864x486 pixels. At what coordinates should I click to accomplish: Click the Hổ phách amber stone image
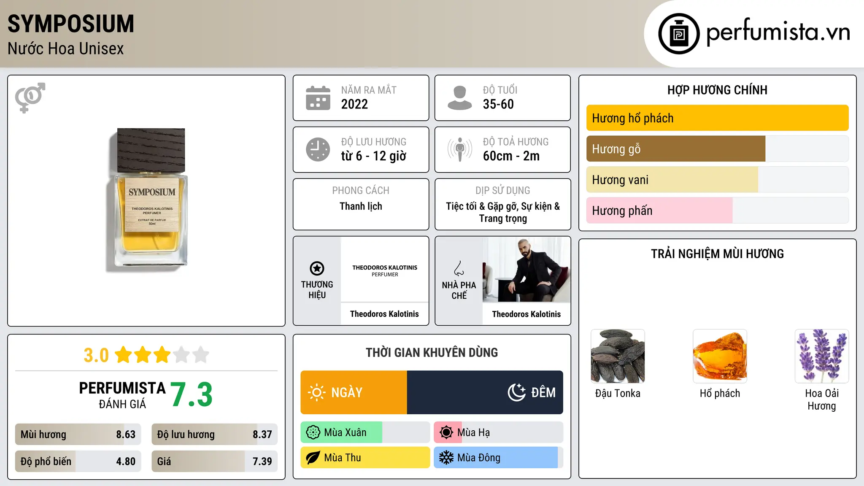pyautogui.click(x=720, y=356)
